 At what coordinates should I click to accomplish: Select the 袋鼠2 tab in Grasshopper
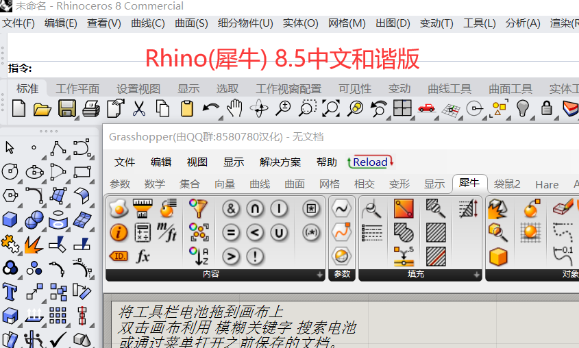point(507,184)
